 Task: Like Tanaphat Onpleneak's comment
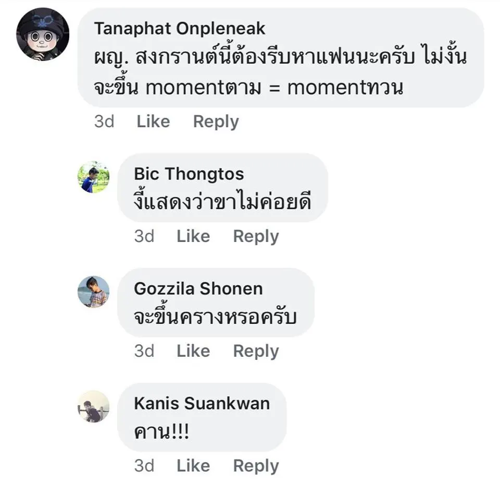[x=153, y=122]
